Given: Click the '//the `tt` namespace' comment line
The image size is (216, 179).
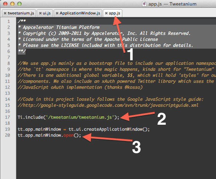Looking at the screenshot, I should (x=116, y=69).
